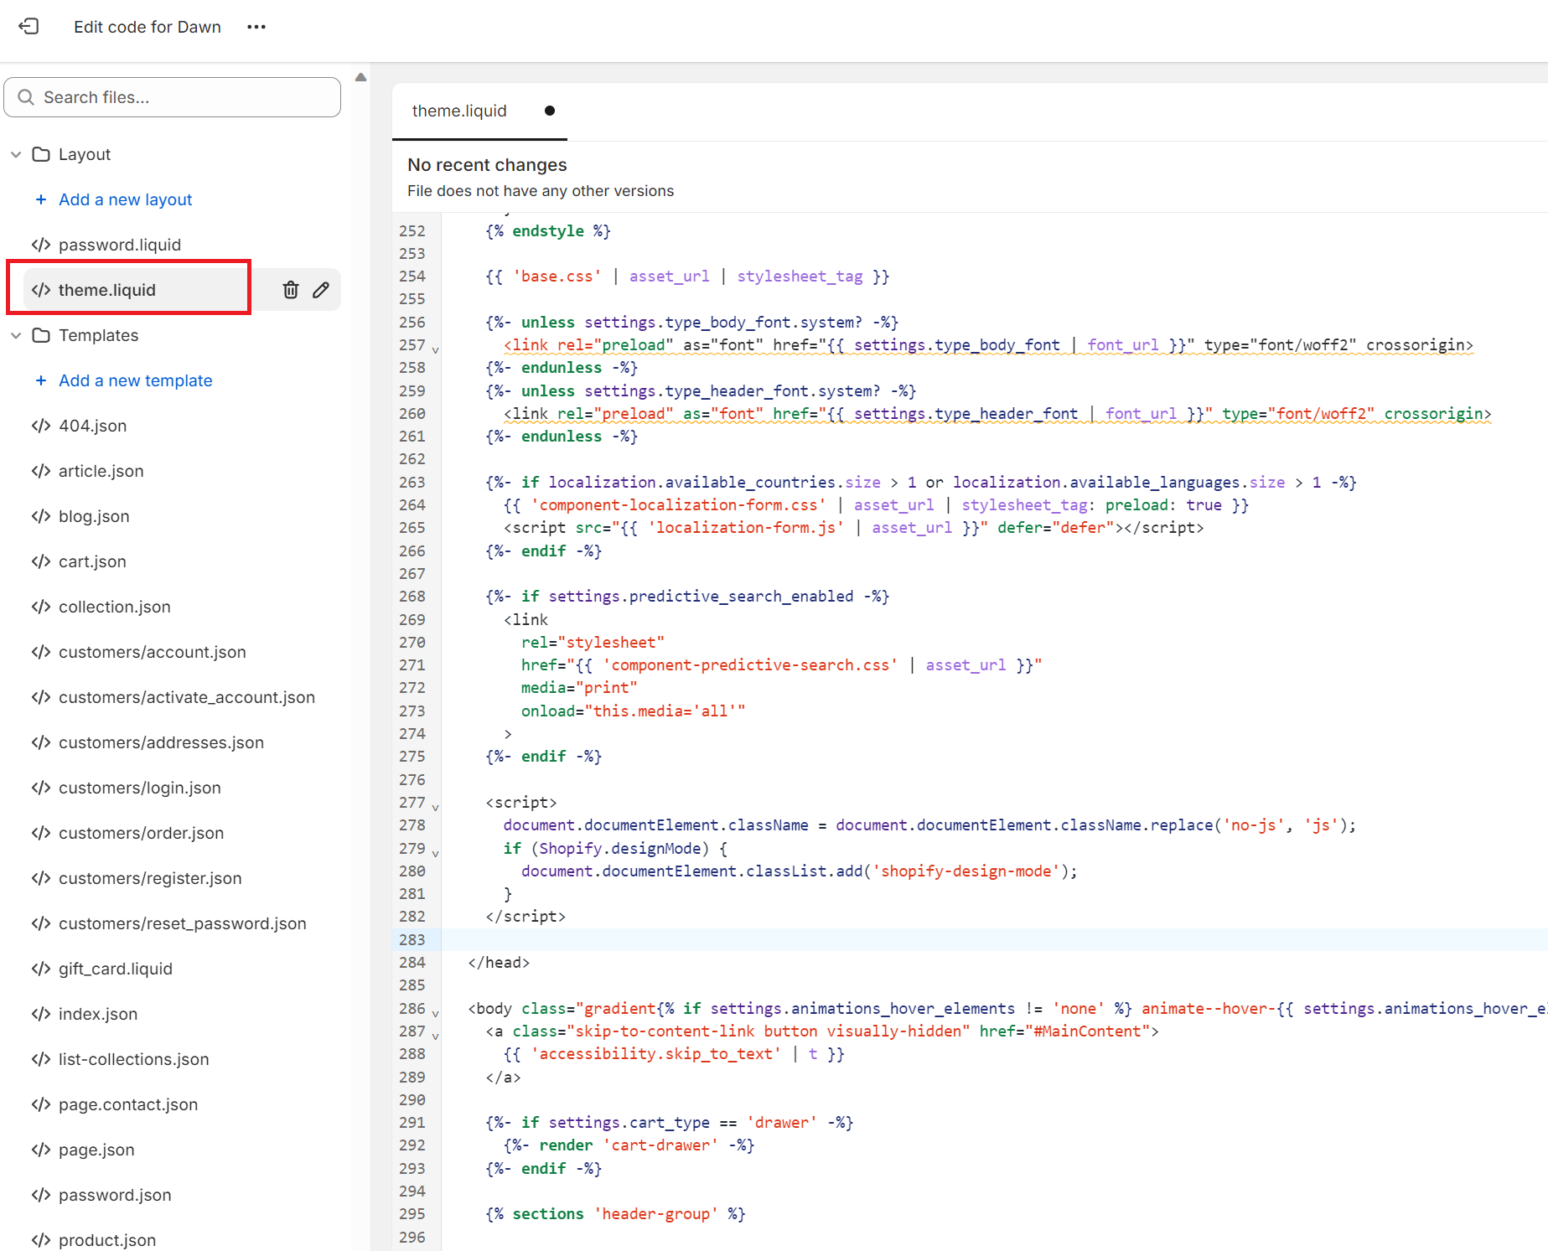This screenshot has height=1251, width=1548.
Task: Click the plus icon beside Add a new template
Action: (41, 380)
